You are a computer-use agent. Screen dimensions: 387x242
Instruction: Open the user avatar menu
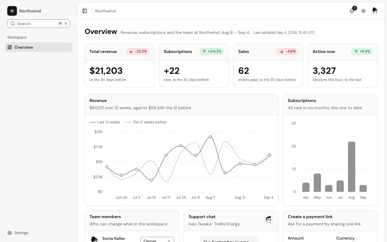(375, 11)
